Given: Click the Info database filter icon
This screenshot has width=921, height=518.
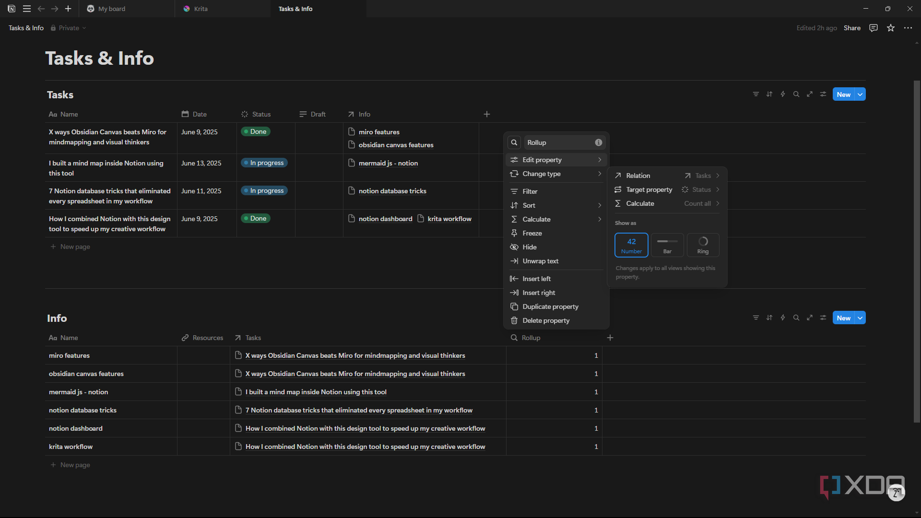Looking at the screenshot, I should [756, 318].
